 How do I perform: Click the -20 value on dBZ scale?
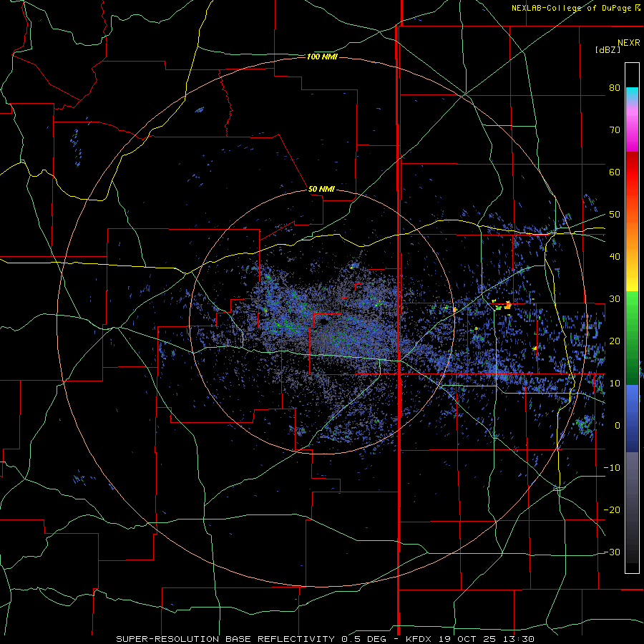coord(612,510)
